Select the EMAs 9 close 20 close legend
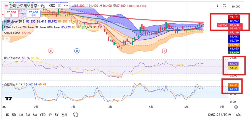 click(32, 27)
